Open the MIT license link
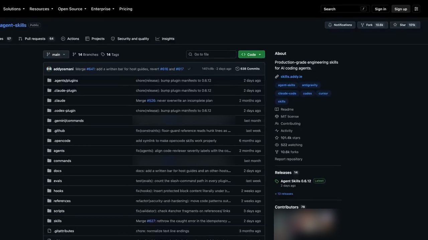 coord(290,116)
